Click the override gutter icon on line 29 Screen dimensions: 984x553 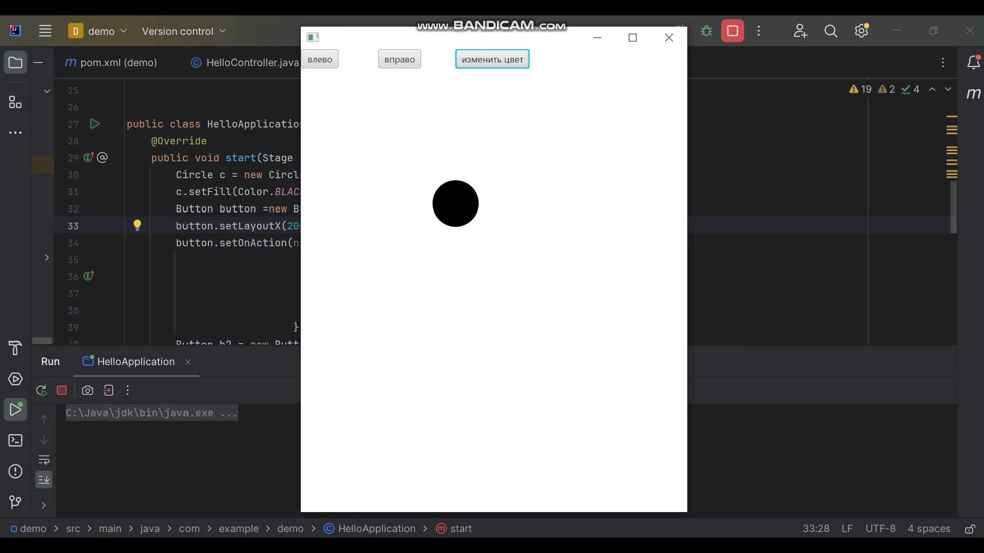89,157
